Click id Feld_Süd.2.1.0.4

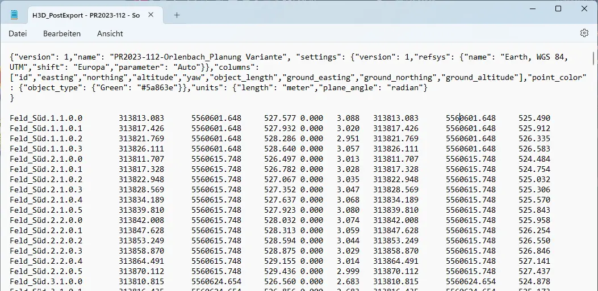pyautogui.click(x=46, y=200)
